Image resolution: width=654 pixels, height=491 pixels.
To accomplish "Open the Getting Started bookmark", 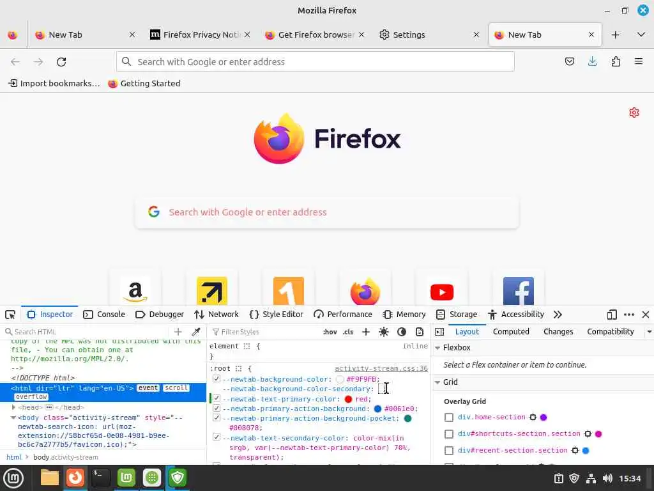I will [x=144, y=84].
